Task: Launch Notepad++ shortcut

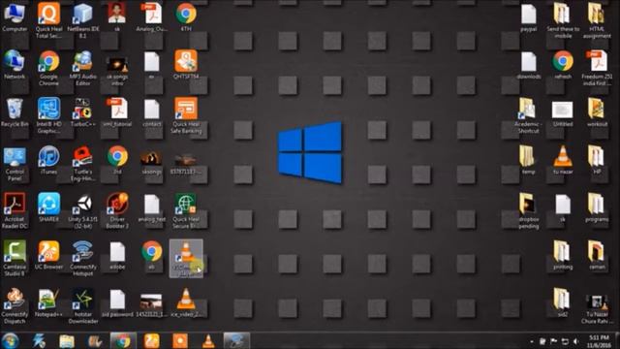Action: point(48,303)
